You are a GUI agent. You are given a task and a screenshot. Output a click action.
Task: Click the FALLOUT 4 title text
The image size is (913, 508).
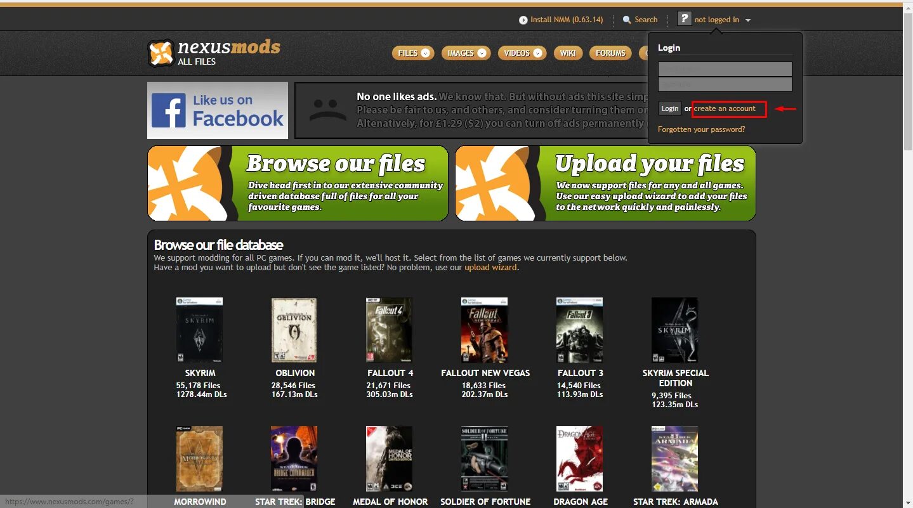tap(390, 373)
